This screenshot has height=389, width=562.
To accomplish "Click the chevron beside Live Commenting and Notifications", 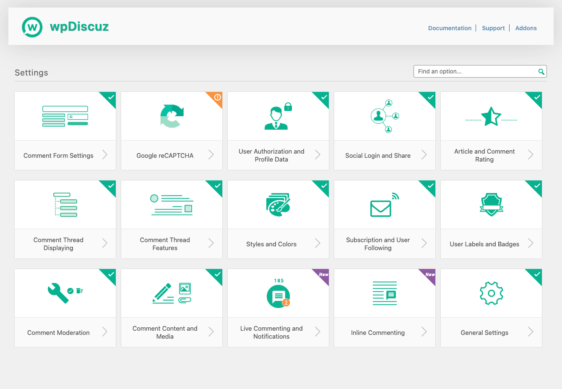I will click(318, 332).
